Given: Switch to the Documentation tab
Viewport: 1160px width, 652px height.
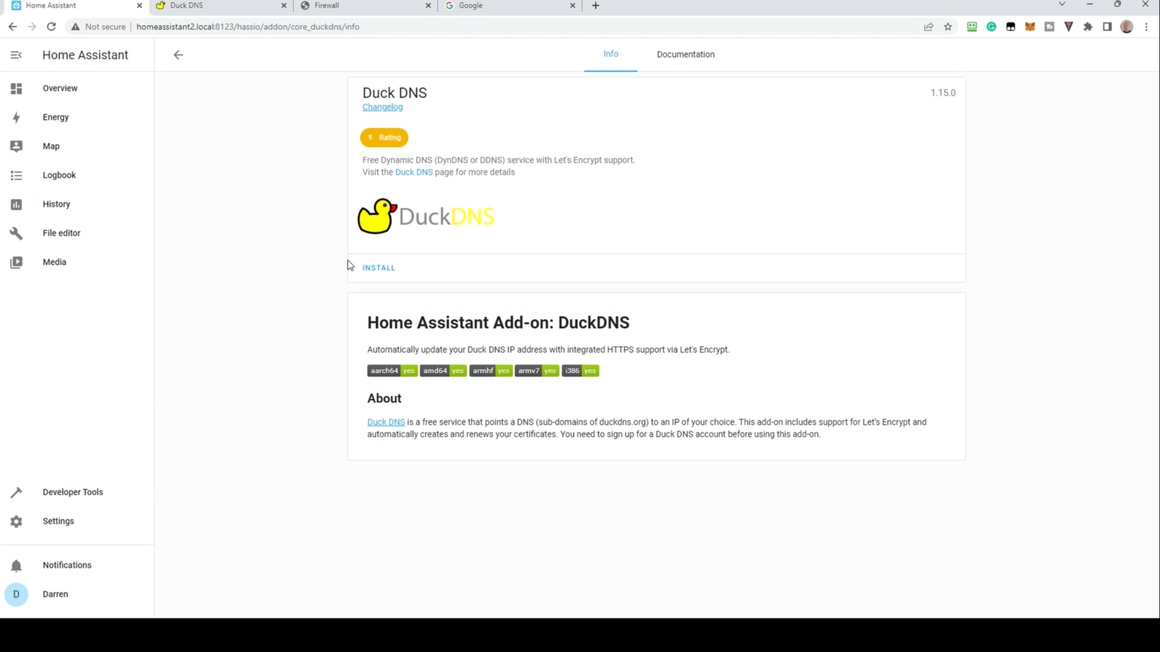Looking at the screenshot, I should (x=686, y=54).
